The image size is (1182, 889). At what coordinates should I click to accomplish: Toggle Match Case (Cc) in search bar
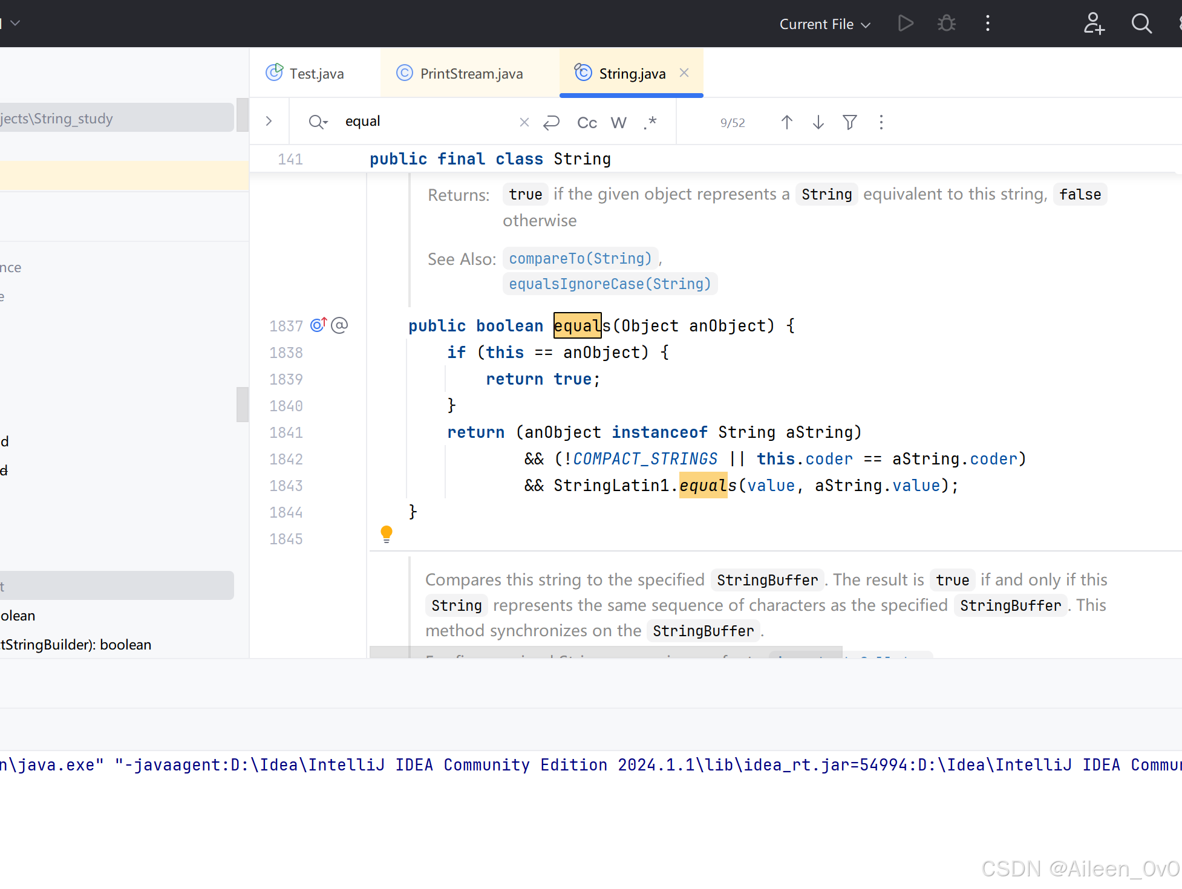tap(587, 123)
